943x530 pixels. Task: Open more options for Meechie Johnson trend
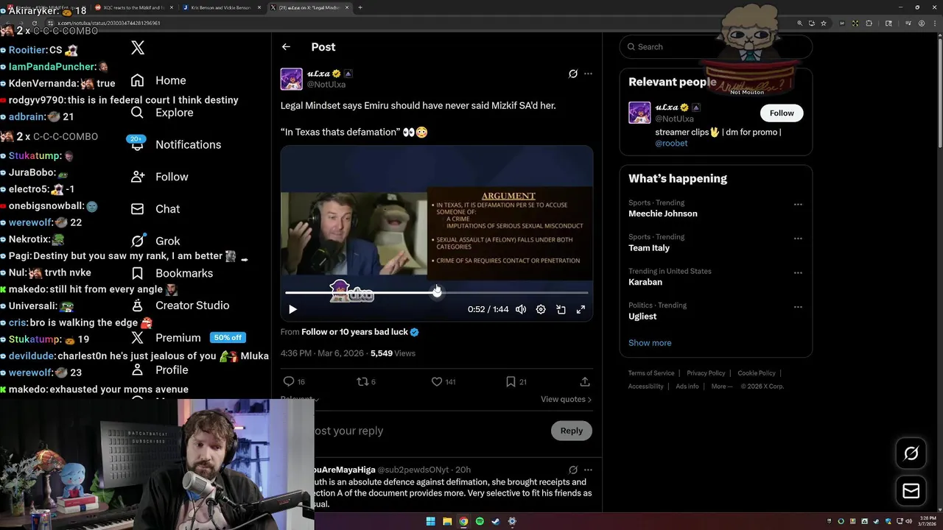click(x=798, y=205)
